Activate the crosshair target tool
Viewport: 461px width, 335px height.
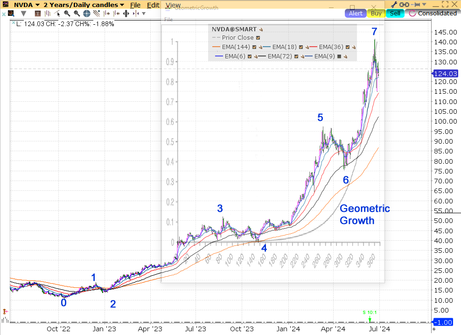click(87, 13)
